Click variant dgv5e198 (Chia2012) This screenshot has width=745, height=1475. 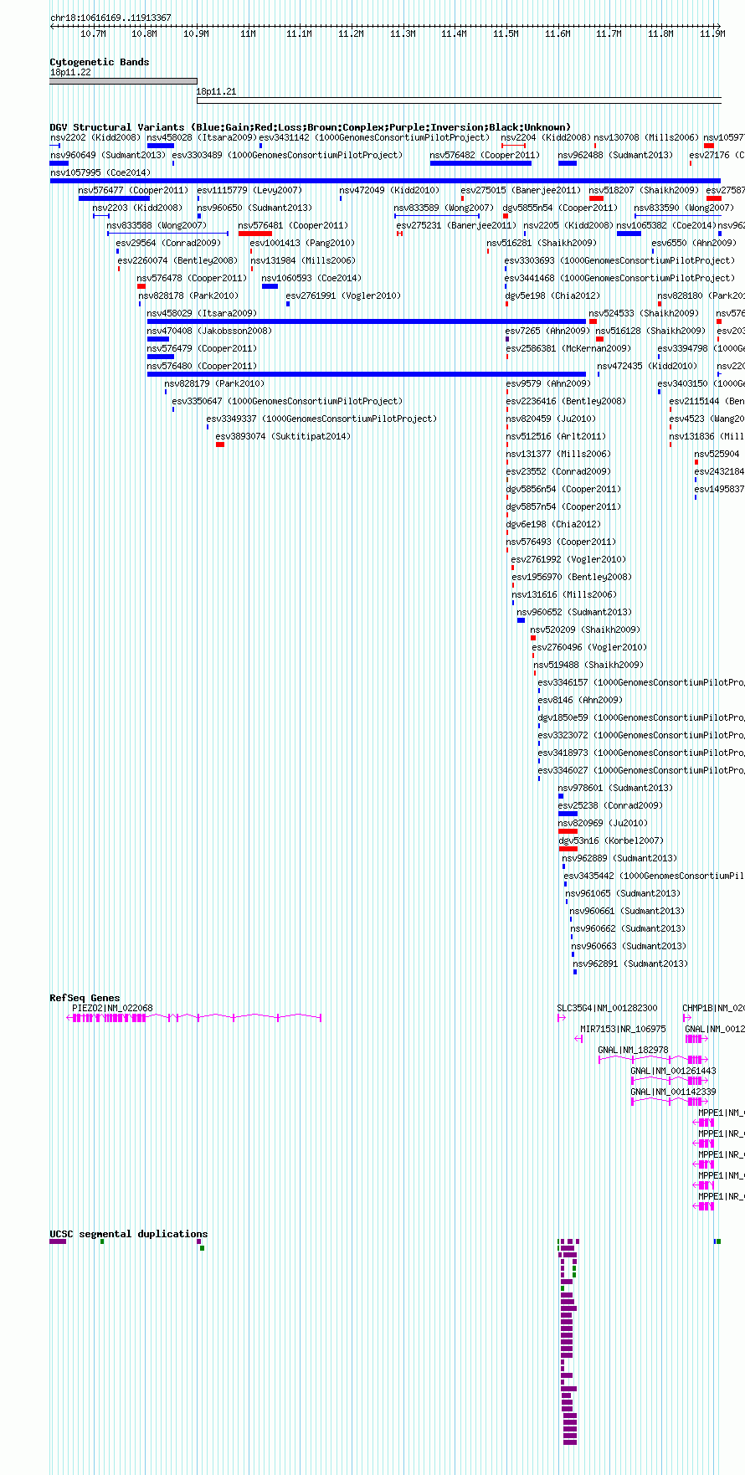tap(552, 296)
